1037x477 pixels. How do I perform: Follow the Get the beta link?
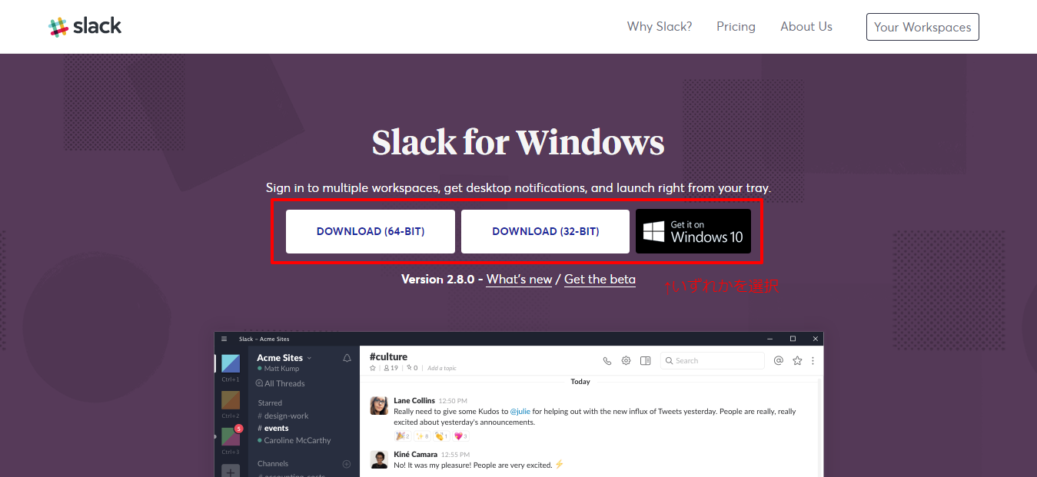(x=600, y=280)
